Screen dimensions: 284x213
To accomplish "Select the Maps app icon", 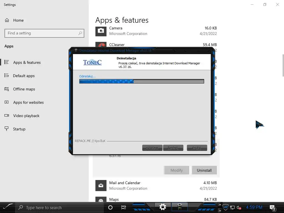I will point(101,199).
